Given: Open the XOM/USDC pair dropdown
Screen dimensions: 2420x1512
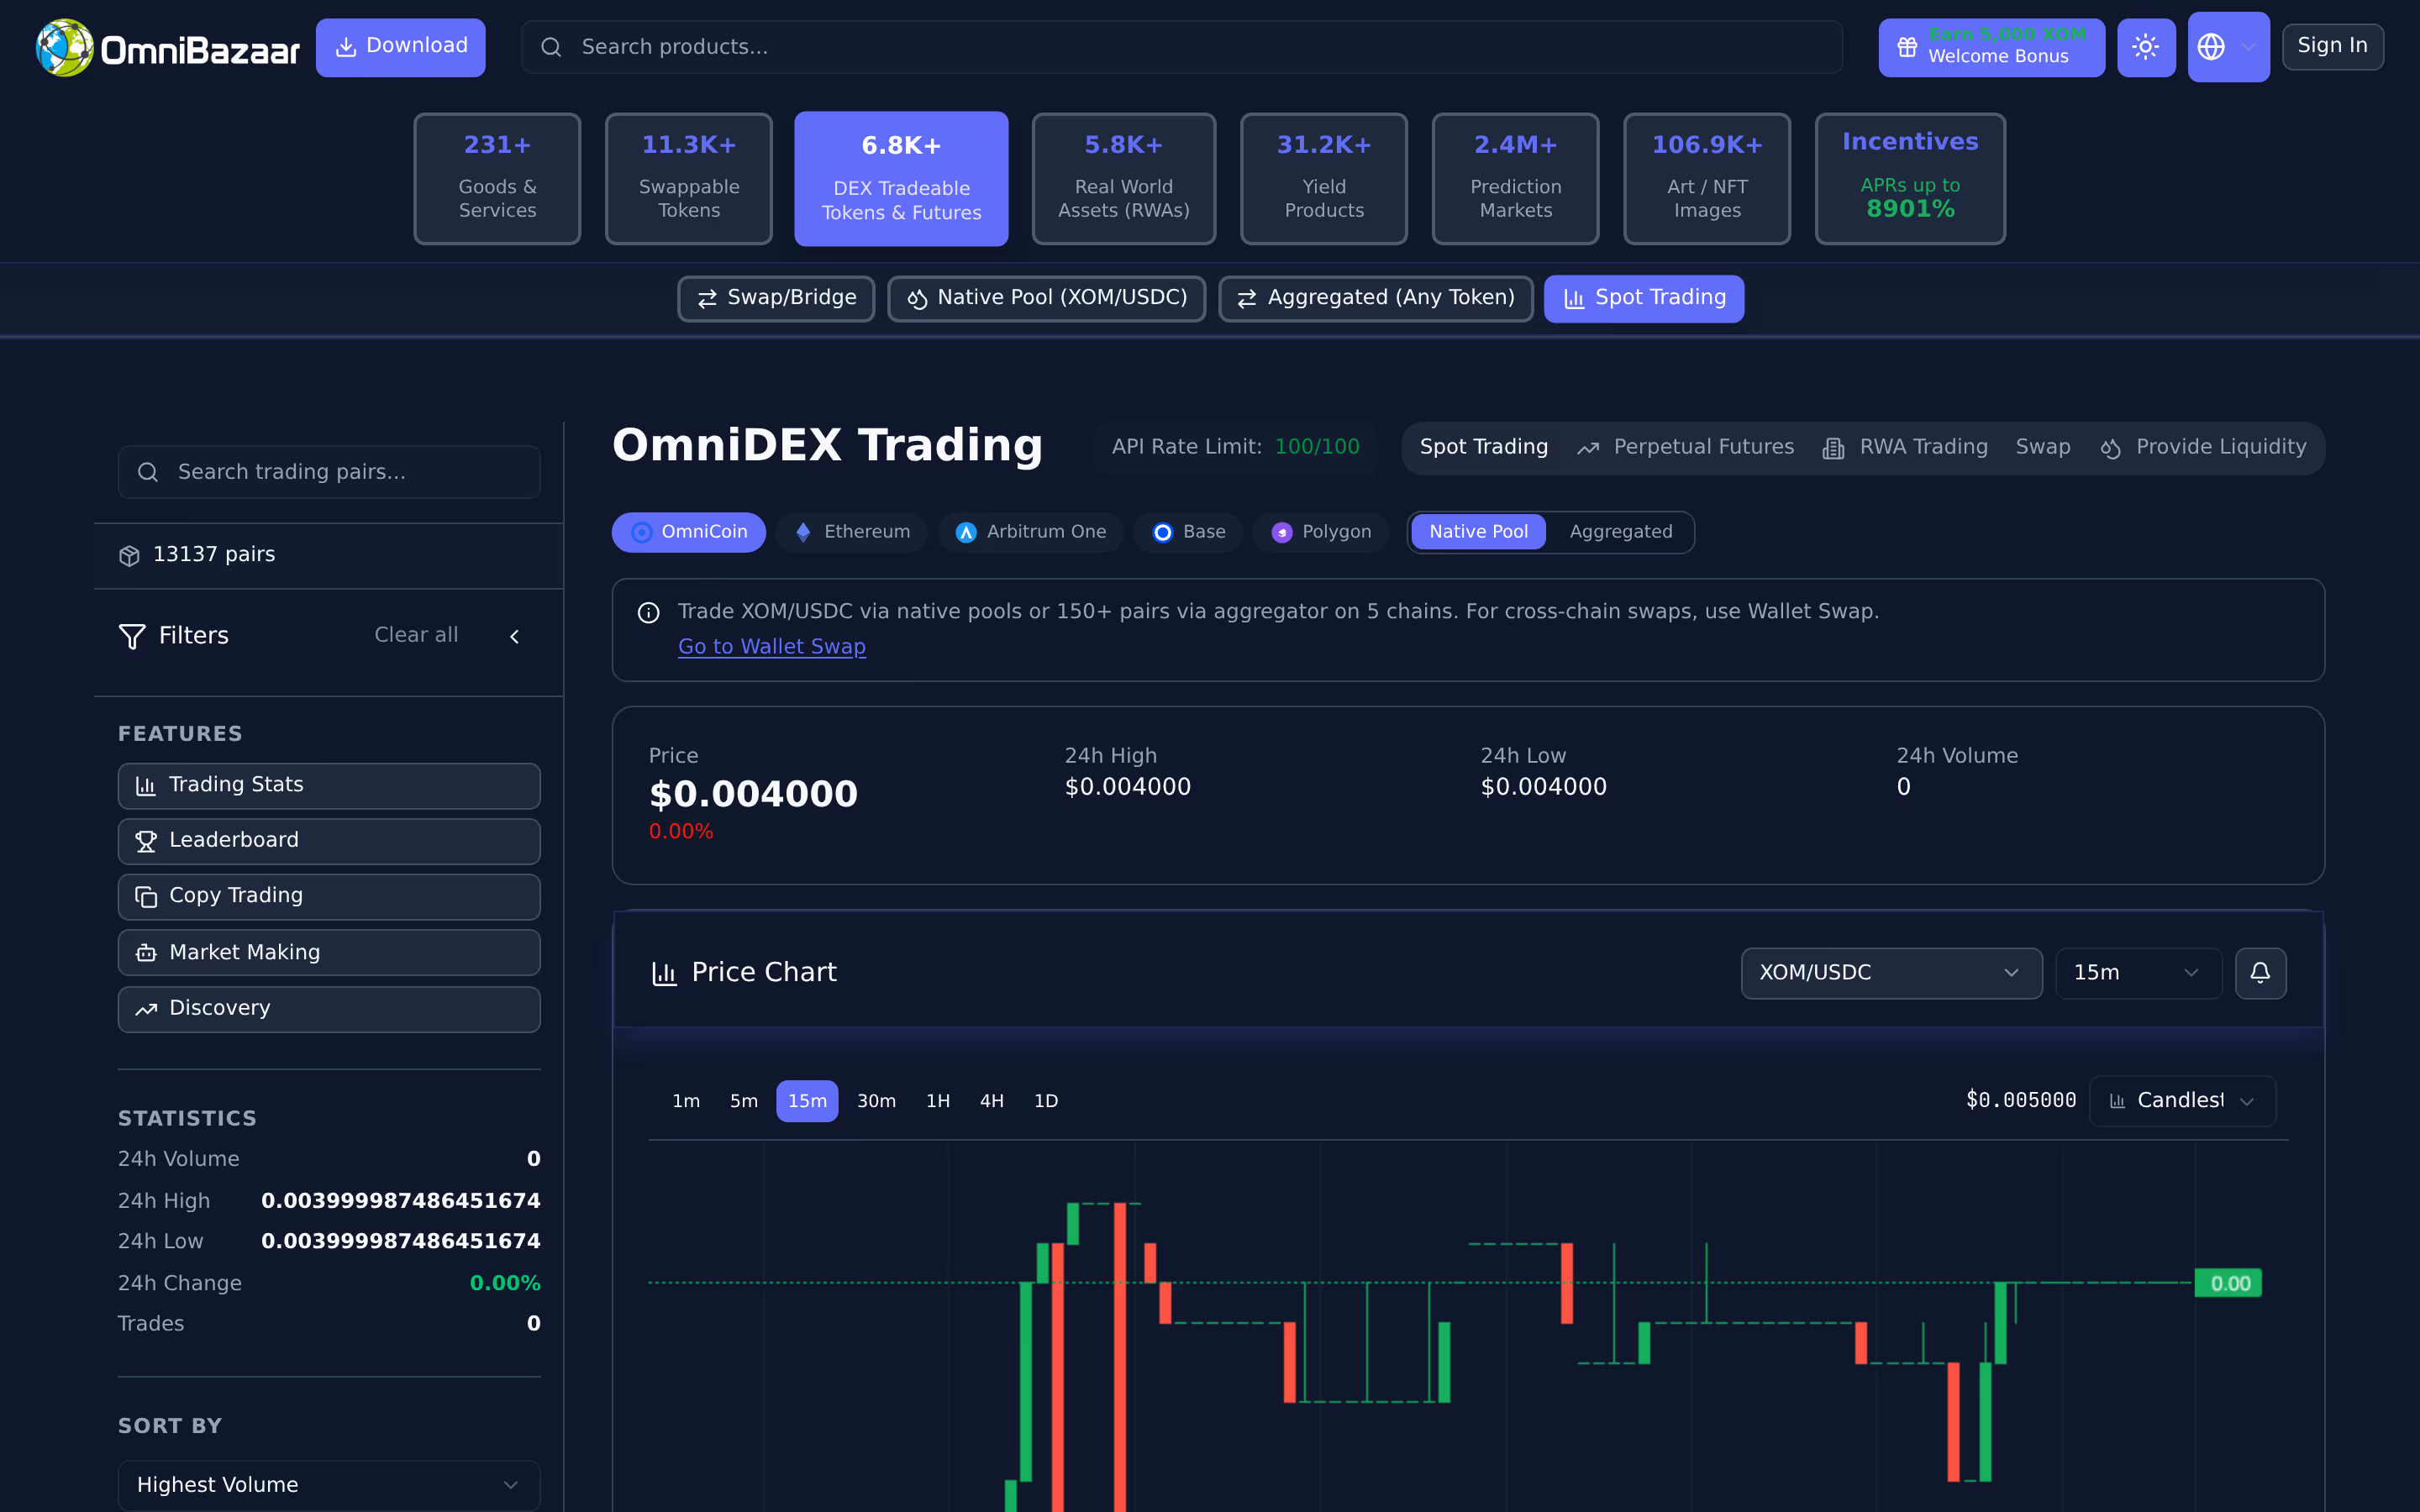Looking at the screenshot, I should (1891, 973).
